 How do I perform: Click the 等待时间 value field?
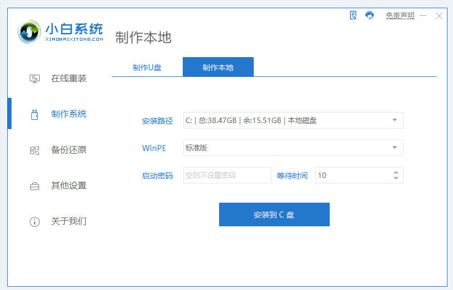(x=352, y=175)
